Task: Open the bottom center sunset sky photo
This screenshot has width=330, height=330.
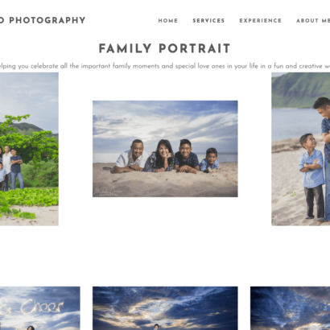Action: pos(165,308)
